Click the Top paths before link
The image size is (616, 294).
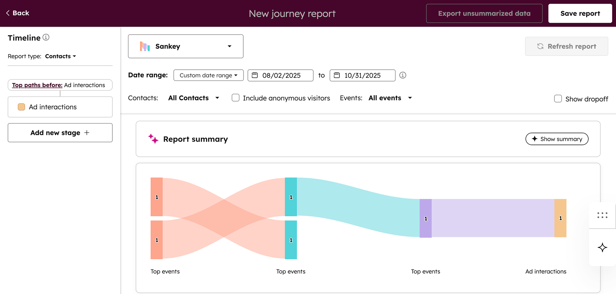coord(37,85)
